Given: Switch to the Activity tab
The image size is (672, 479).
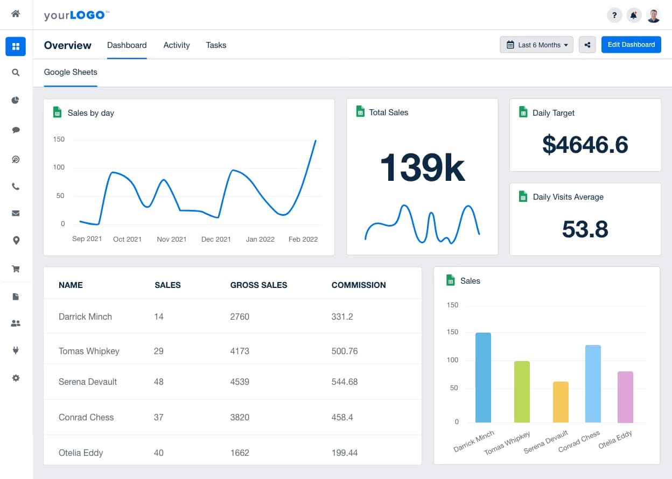Looking at the screenshot, I should (x=177, y=45).
